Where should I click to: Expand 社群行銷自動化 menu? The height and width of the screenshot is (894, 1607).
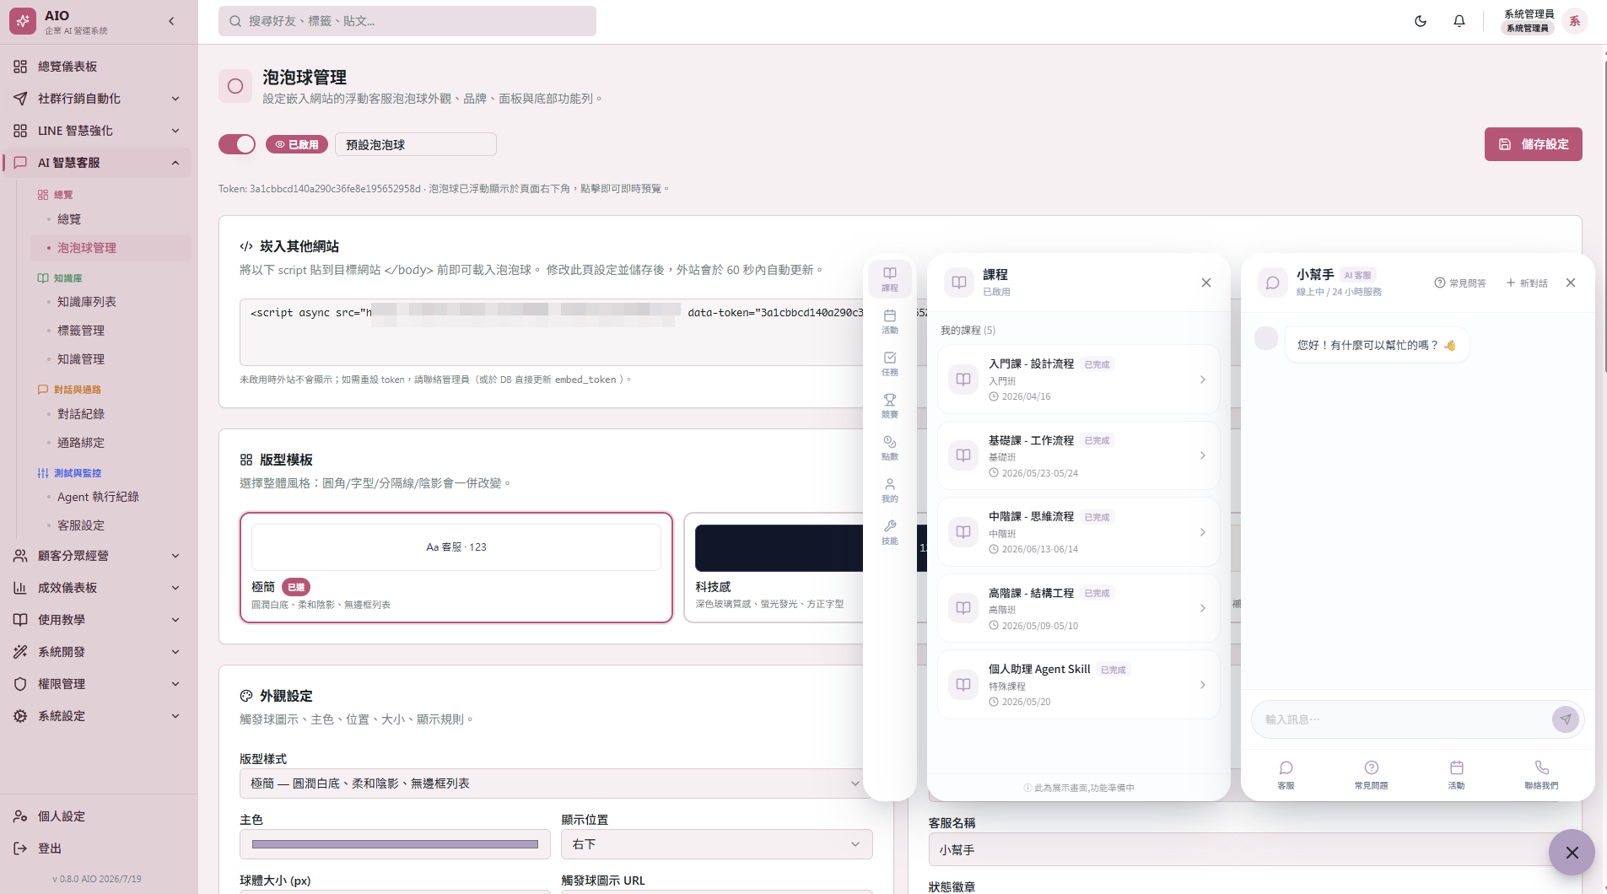[x=98, y=99]
